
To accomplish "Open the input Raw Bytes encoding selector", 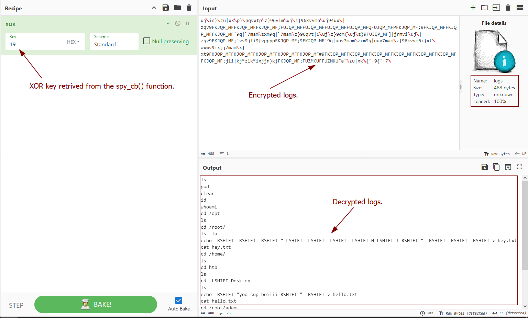I will (x=497, y=154).
